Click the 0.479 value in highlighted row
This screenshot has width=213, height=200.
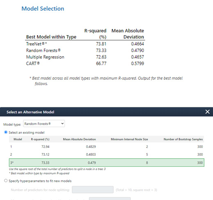92,163
